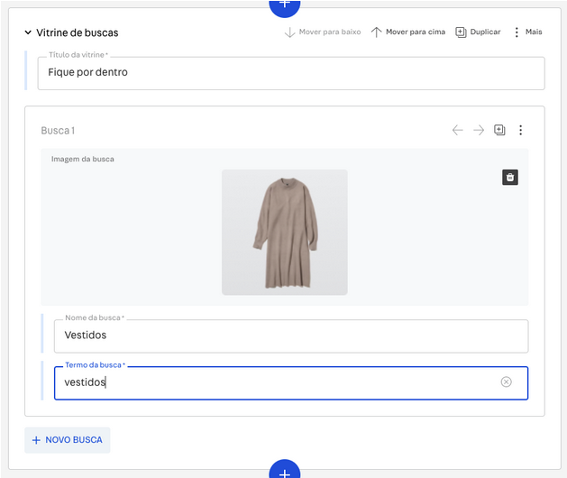The image size is (567, 478).
Task: Click the blue plus button at the bottom
Action: (284, 472)
